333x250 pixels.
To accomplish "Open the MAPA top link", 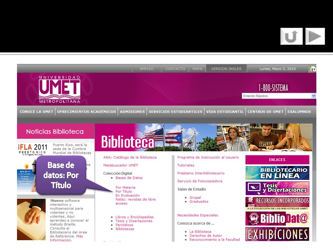I will point(197,69).
